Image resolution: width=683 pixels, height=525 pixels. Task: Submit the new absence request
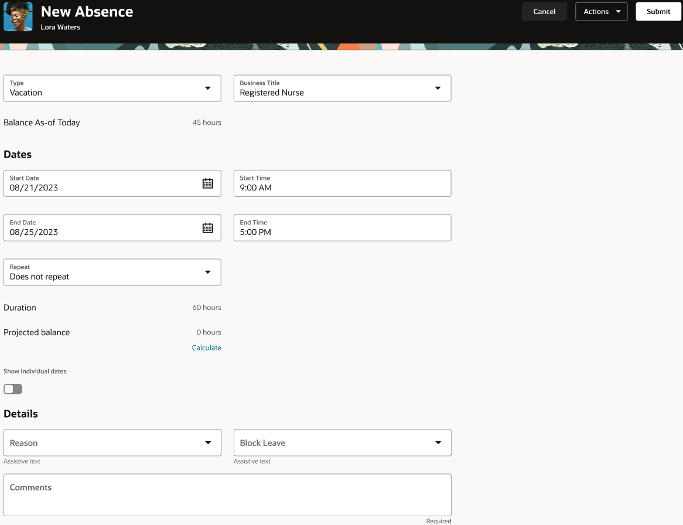pos(658,11)
